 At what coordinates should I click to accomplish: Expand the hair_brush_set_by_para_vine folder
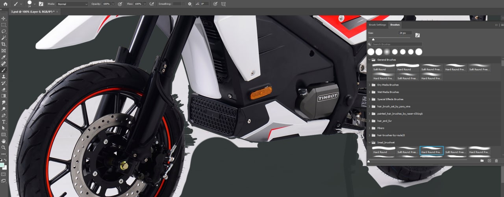coord(369,106)
